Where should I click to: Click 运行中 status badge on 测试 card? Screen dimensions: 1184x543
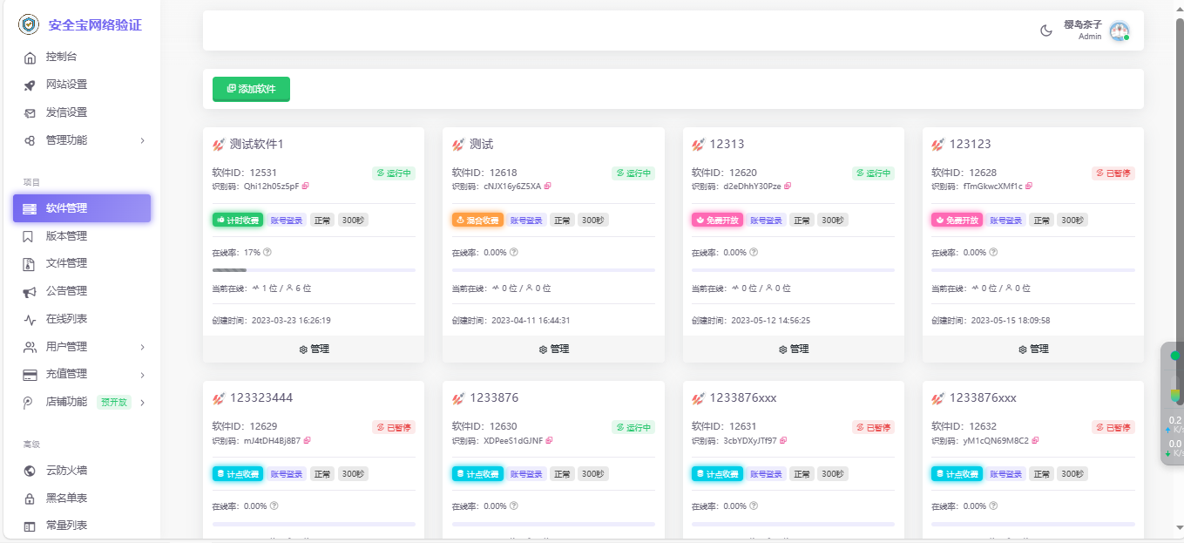pyautogui.click(x=633, y=173)
